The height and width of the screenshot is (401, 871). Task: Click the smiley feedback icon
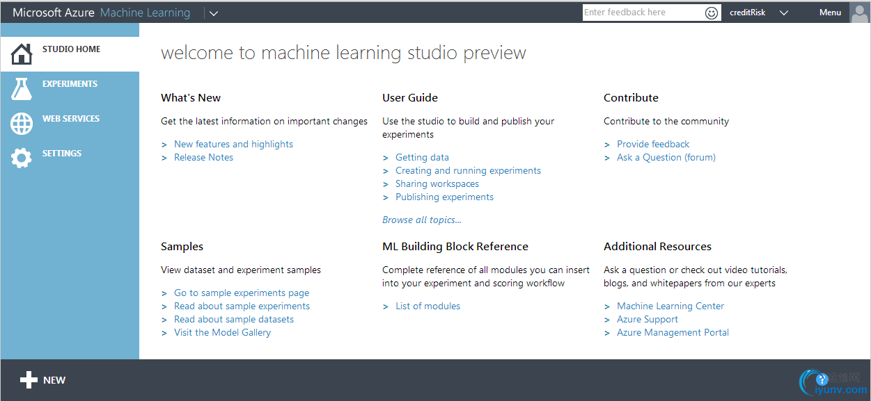[x=712, y=13]
